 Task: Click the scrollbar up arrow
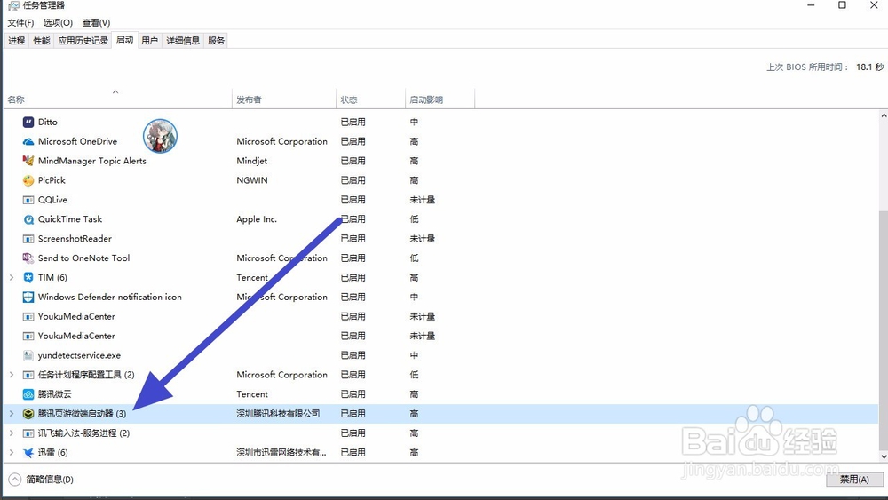[884, 115]
